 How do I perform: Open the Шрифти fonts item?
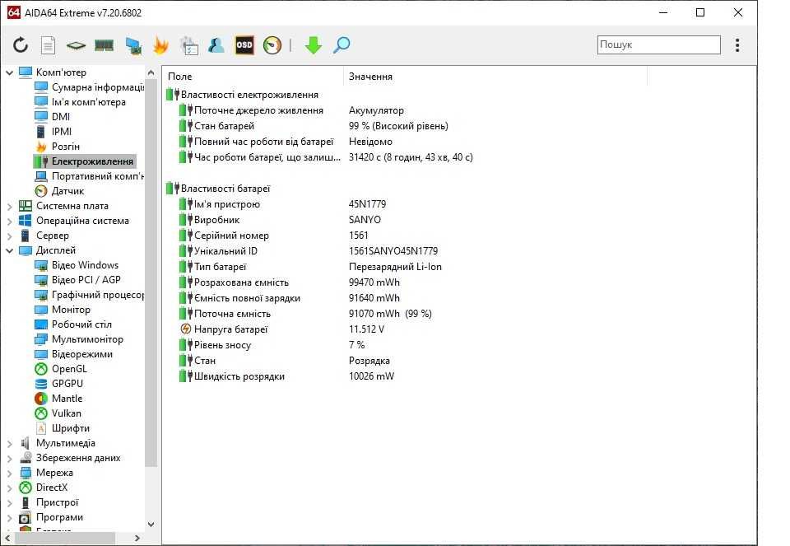[x=62, y=428]
